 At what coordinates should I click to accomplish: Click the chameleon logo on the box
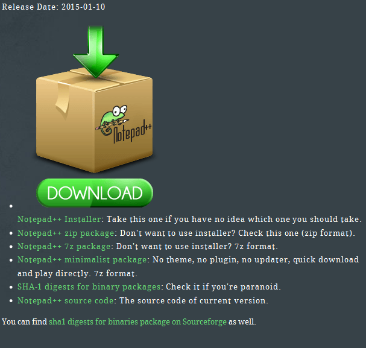[113, 120]
